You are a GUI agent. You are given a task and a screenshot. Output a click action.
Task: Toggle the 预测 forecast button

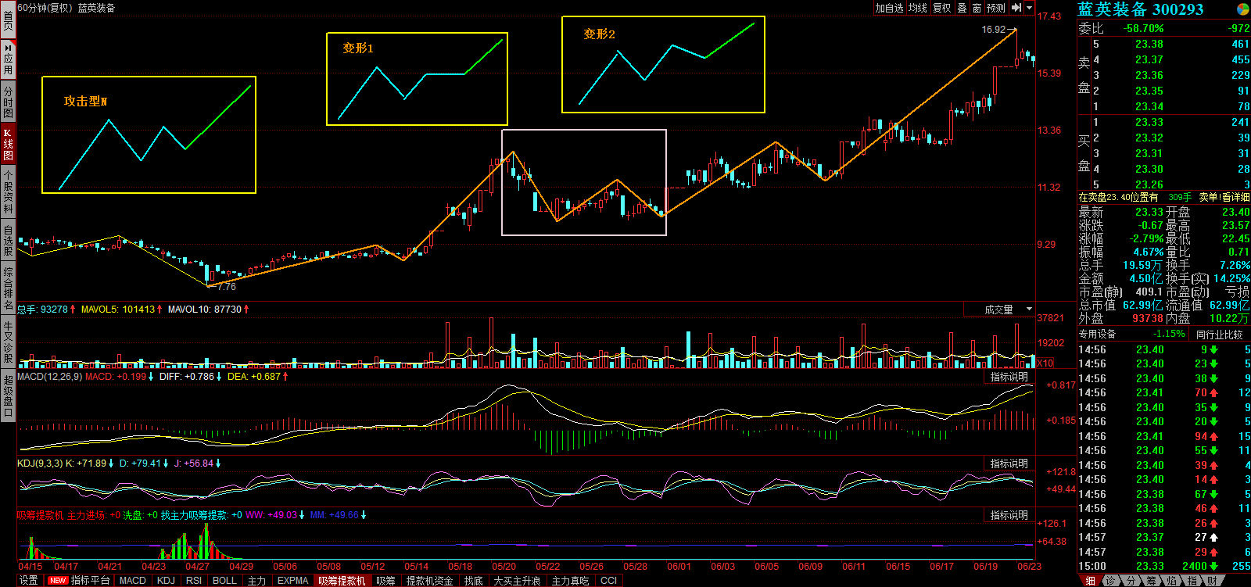995,8
